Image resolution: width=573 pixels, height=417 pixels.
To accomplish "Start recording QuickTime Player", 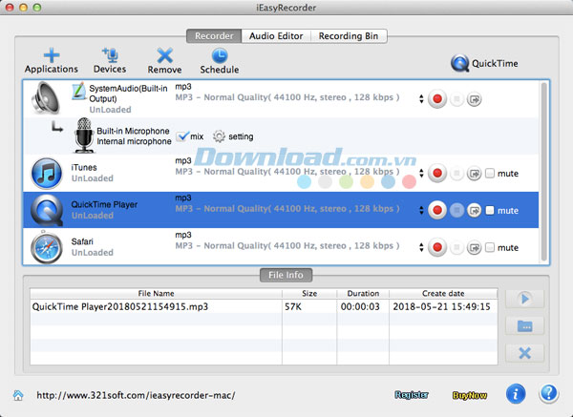I will pyautogui.click(x=437, y=210).
